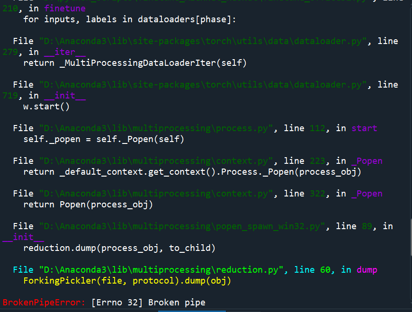
Task: Click line number 89 in traceback
Action: (x=367, y=226)
